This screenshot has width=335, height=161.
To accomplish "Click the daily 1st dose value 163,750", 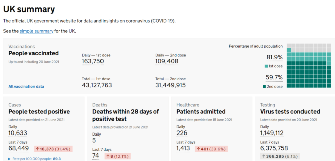I will 93,61.
